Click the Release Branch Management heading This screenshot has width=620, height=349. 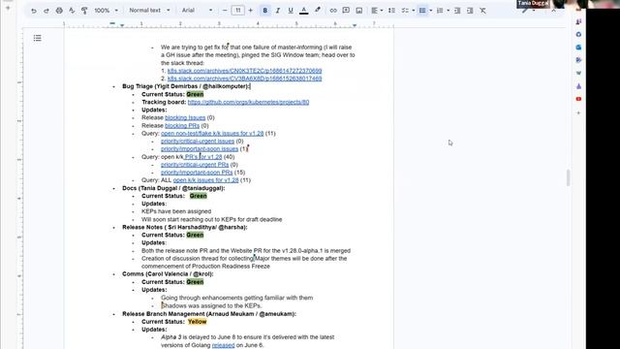[209, 314]
